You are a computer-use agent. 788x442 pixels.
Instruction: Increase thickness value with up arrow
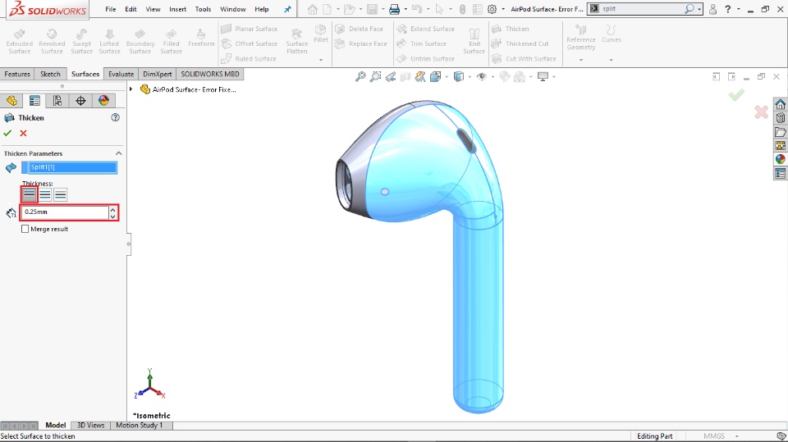point(112,209)
